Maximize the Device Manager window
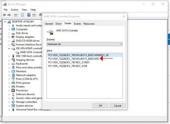 pos(153,4)
